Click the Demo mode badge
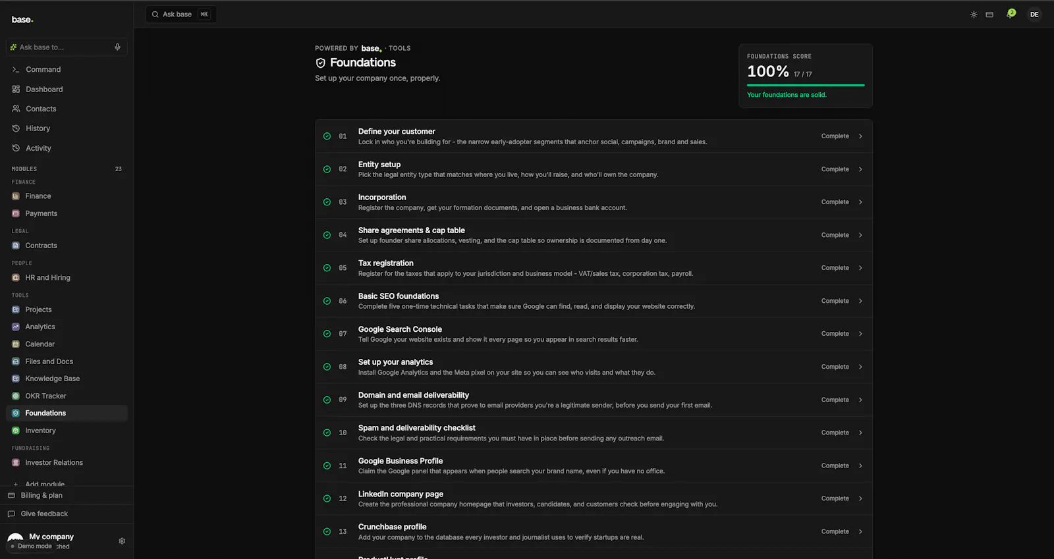 click(31, 546)
